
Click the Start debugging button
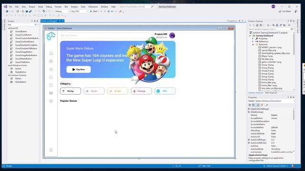[94, 11]
